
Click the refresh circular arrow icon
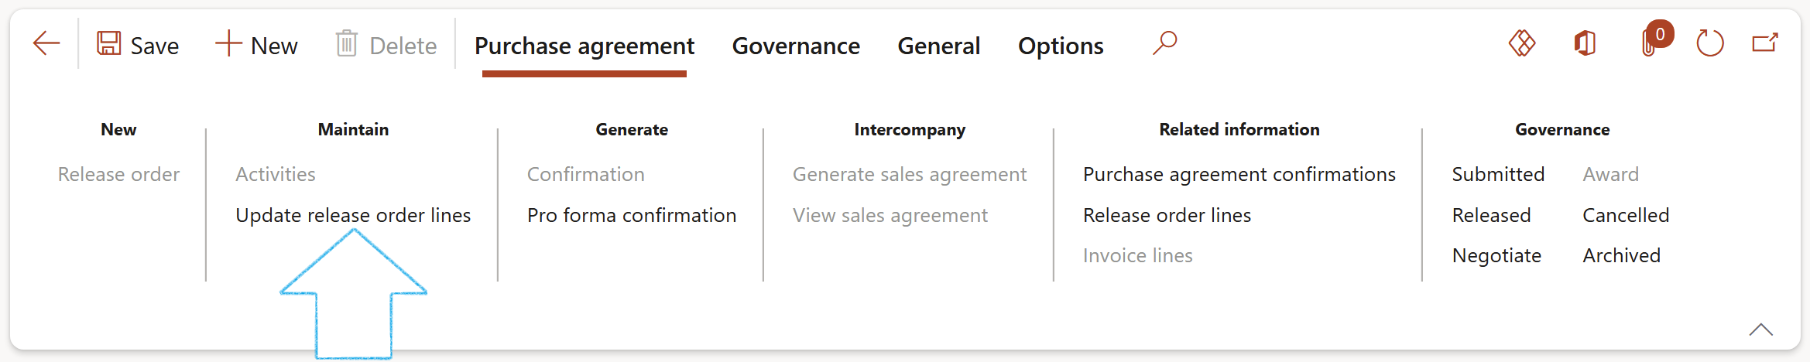coord(1709,43)
